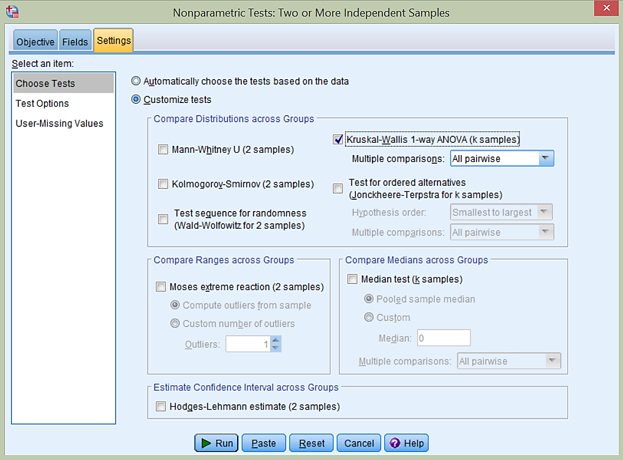The image size is (623, 460).
Task: Increase Outliers value with up arrow
Action: (x=276, y=340)
